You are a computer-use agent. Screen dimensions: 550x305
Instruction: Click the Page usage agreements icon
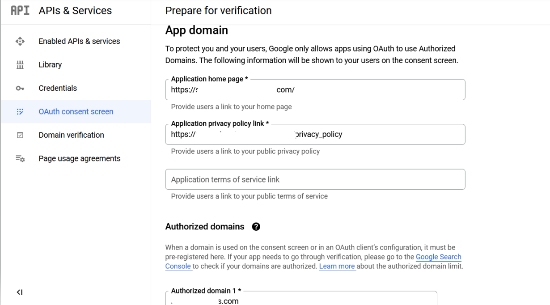pyautogui.click(x=20, y=158)
